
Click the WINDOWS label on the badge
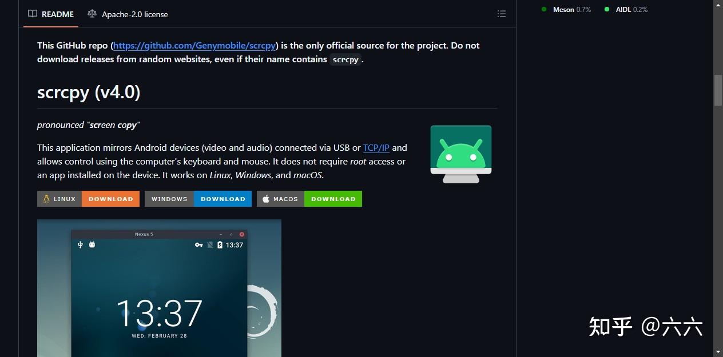[169, 199]
